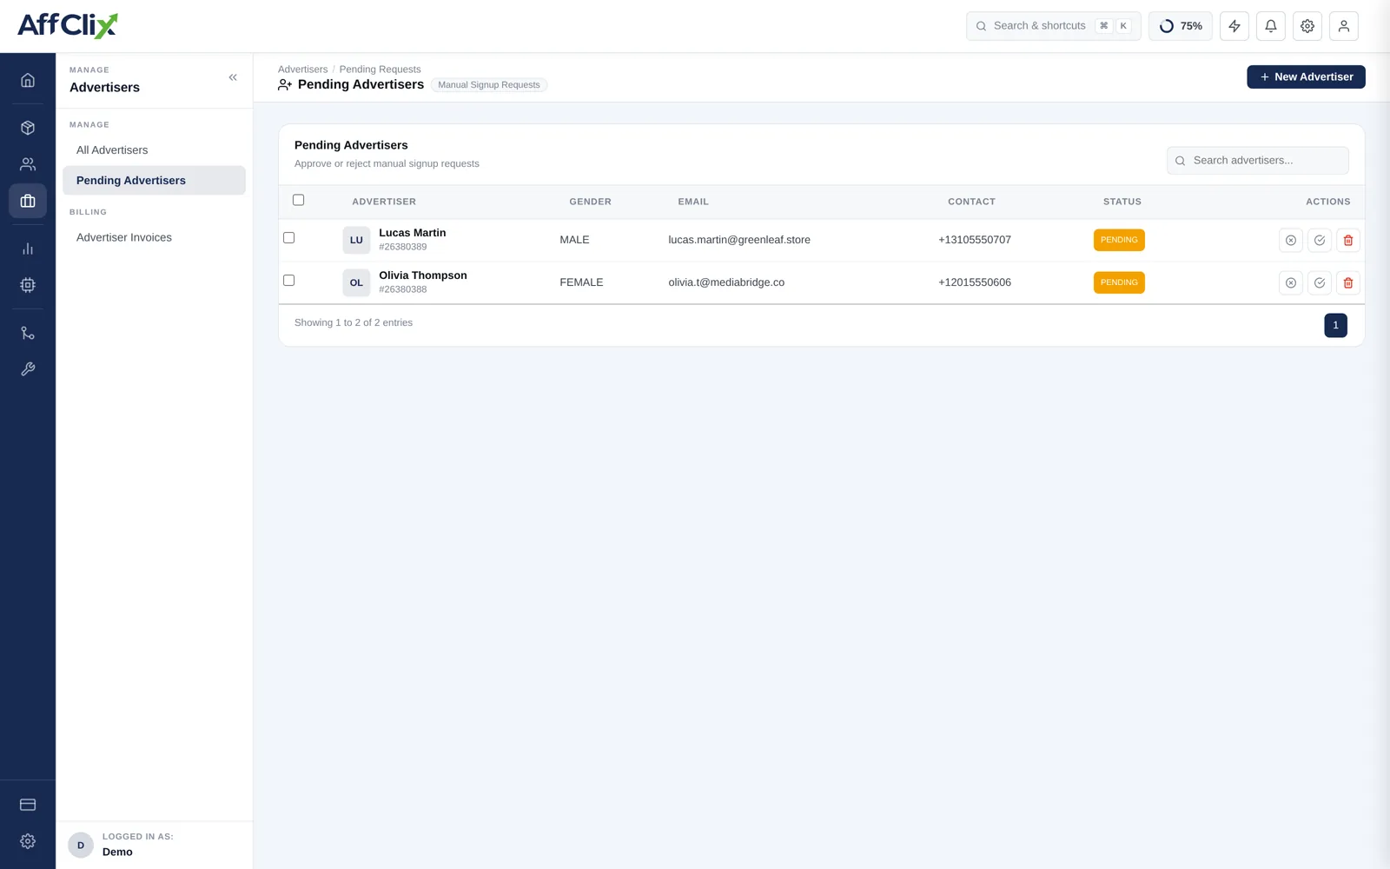Reject Olivia Thompson's request
The image size is (1390, 869).
(x=1291, y=282)
